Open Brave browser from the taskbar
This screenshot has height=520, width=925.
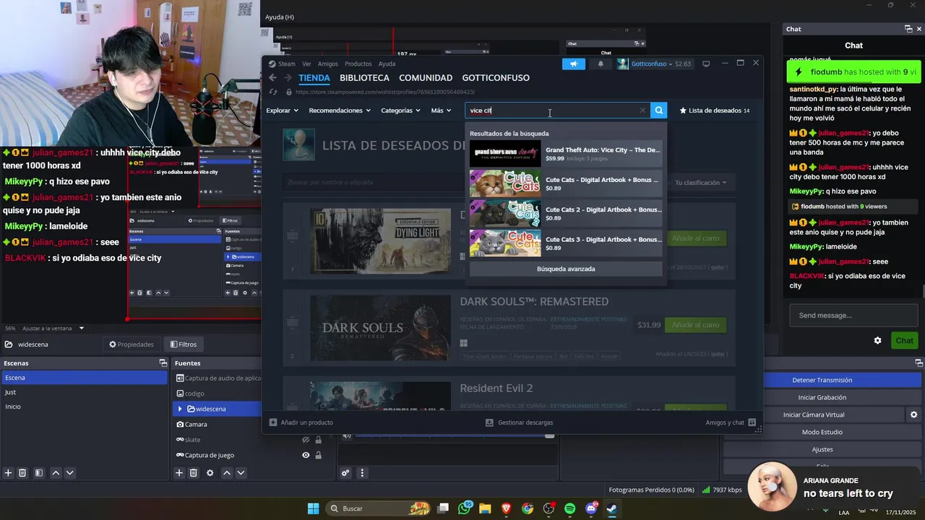click(x=506, y=508)
